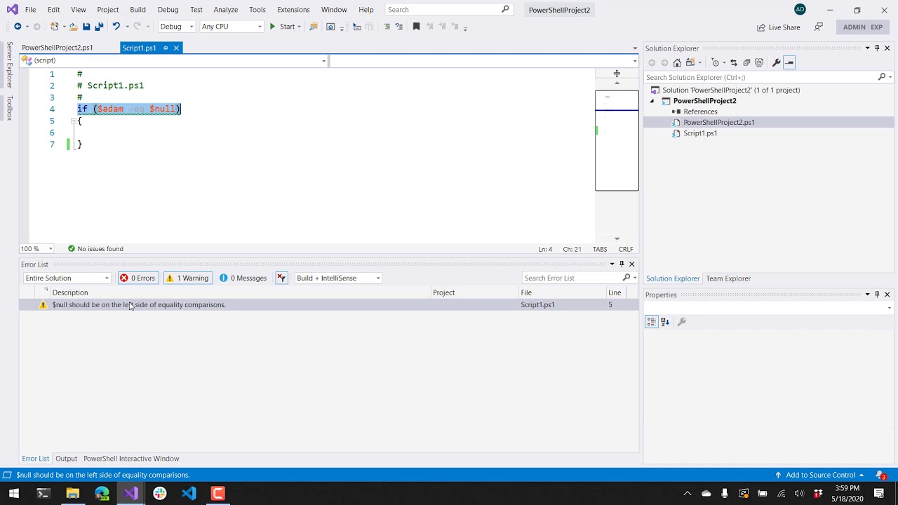Click the Windows Start button

coord(13,493)
